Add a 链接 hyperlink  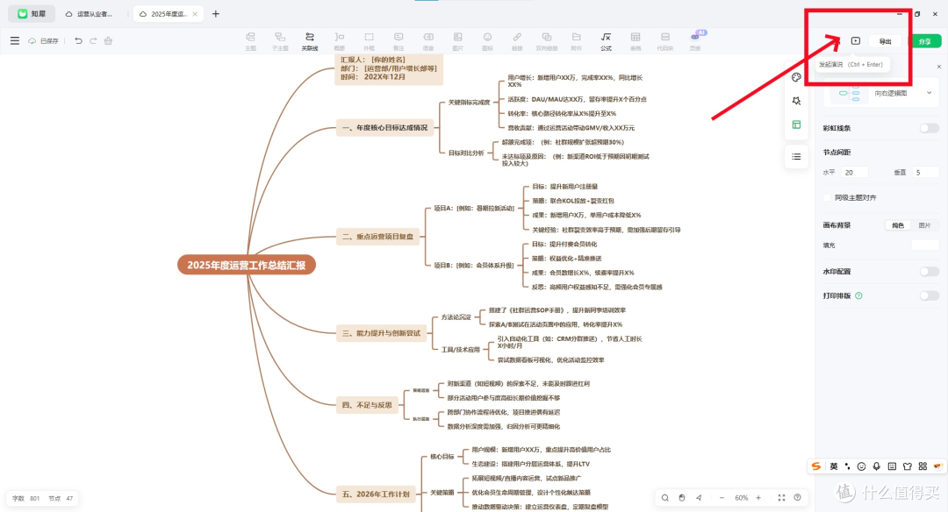(x=517, y=41)
